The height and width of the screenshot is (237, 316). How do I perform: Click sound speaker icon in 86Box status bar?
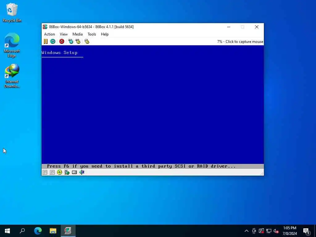pyautogui.click(x=81, y=172)
